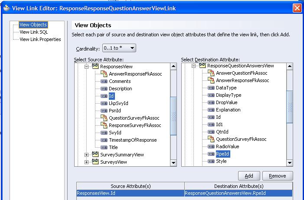Click the DropValue attribute icon

(x=211, y=102)
